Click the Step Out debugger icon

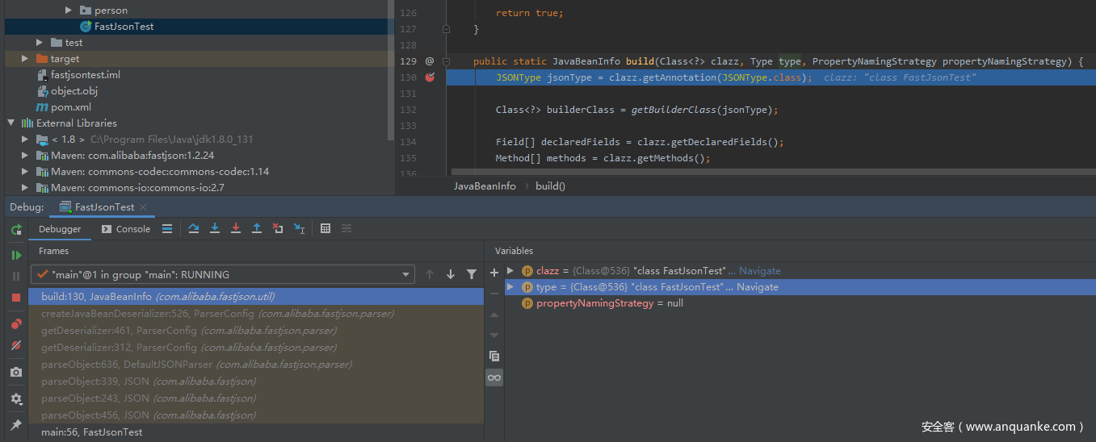(257, 229)
